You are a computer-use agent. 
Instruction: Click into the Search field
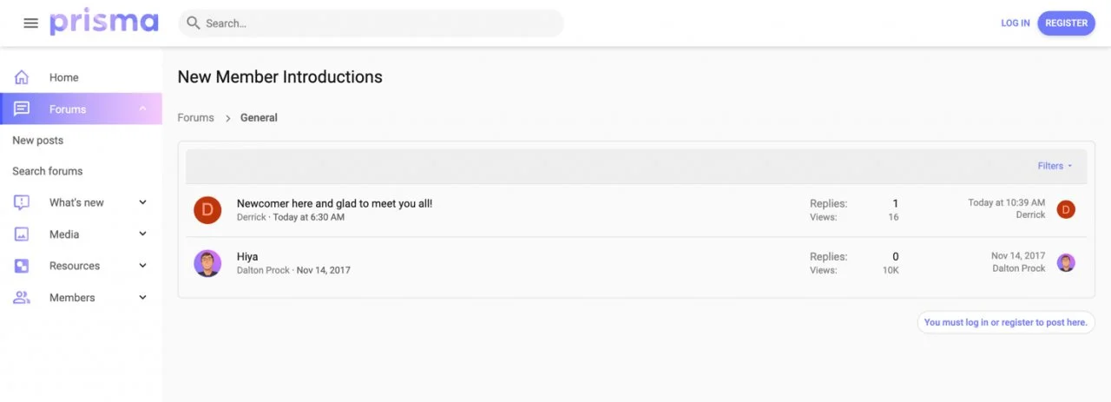click(371, 23)
